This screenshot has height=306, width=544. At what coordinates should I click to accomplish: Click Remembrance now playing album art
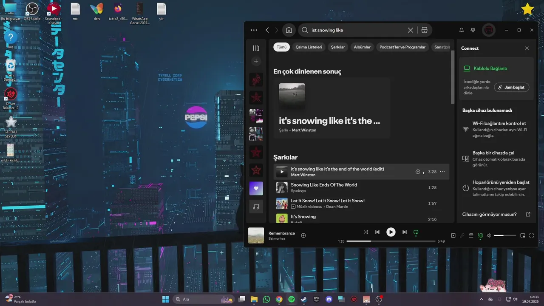tap(256, 235)
